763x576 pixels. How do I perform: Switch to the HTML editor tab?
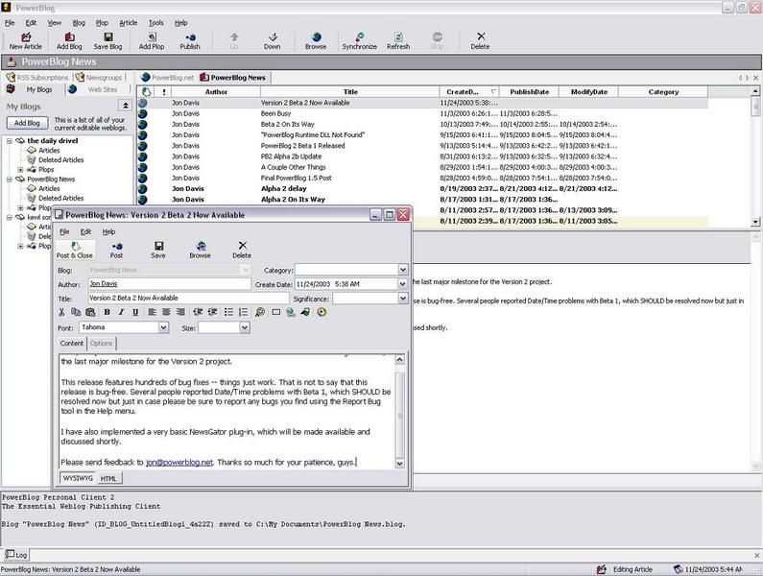pos(108,479)
